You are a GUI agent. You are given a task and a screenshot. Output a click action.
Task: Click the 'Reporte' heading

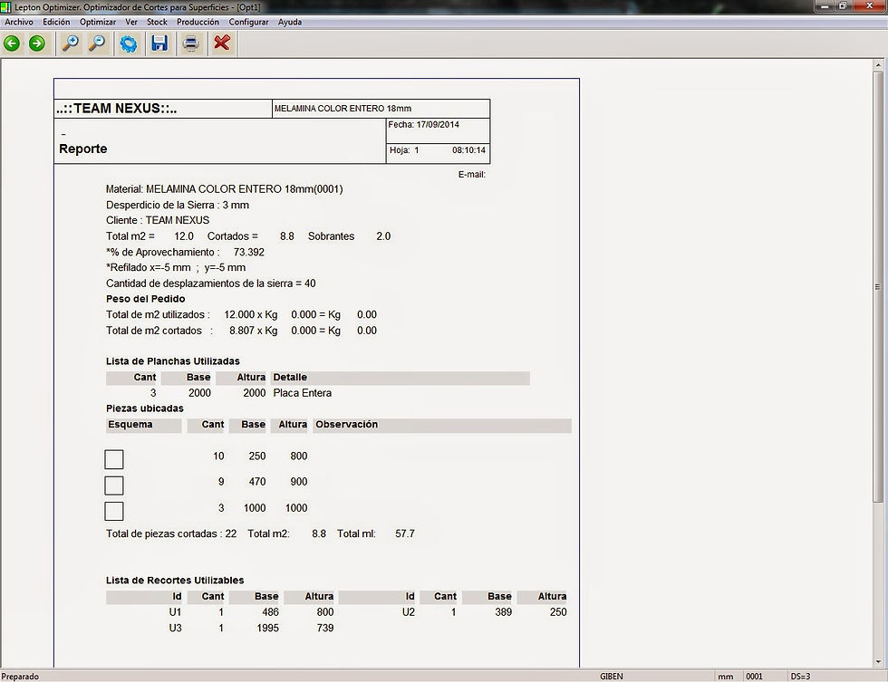[82, 149]
